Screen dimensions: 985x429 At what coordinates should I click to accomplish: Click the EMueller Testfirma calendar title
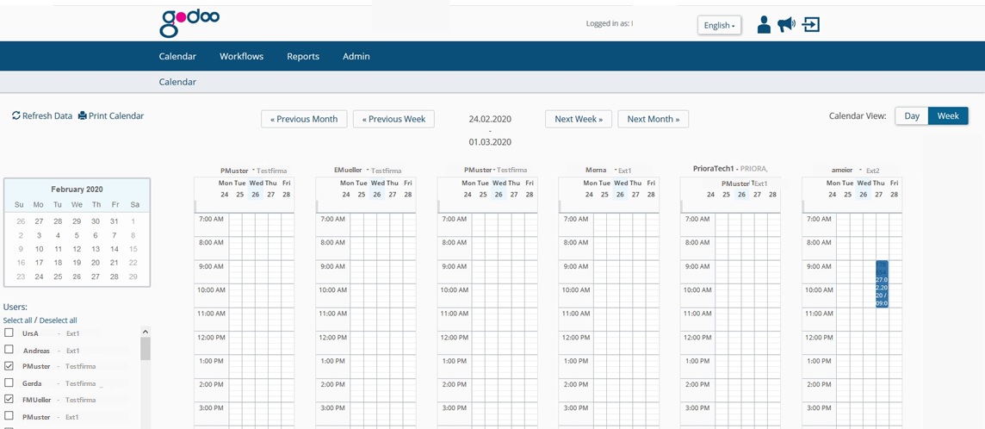(x=368, y=170)
